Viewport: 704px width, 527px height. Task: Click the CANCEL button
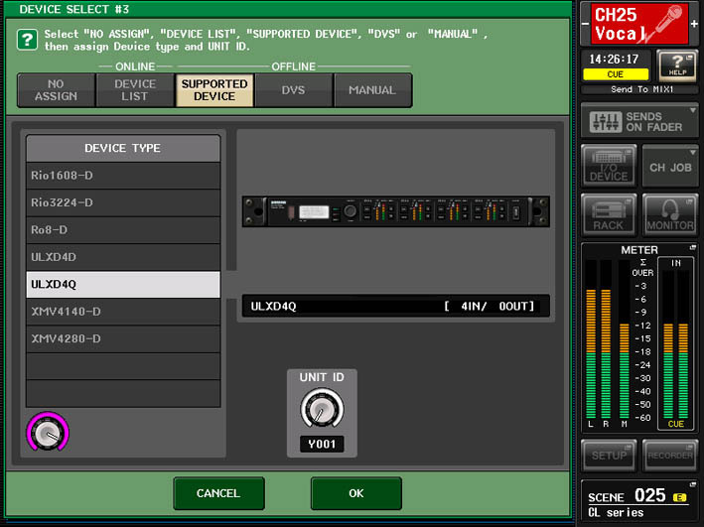218,493
